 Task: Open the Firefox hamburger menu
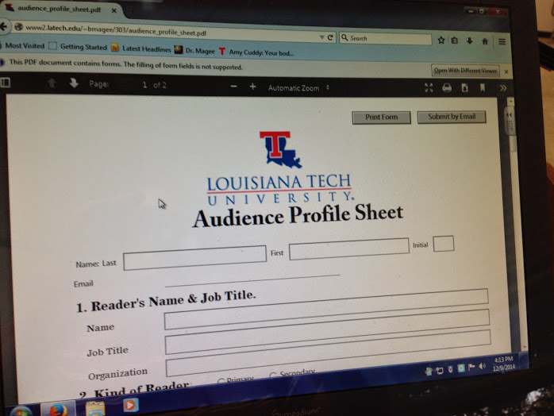pos(502,42)
